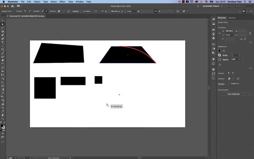Select the Gradient tool

[x=3, y=89]
